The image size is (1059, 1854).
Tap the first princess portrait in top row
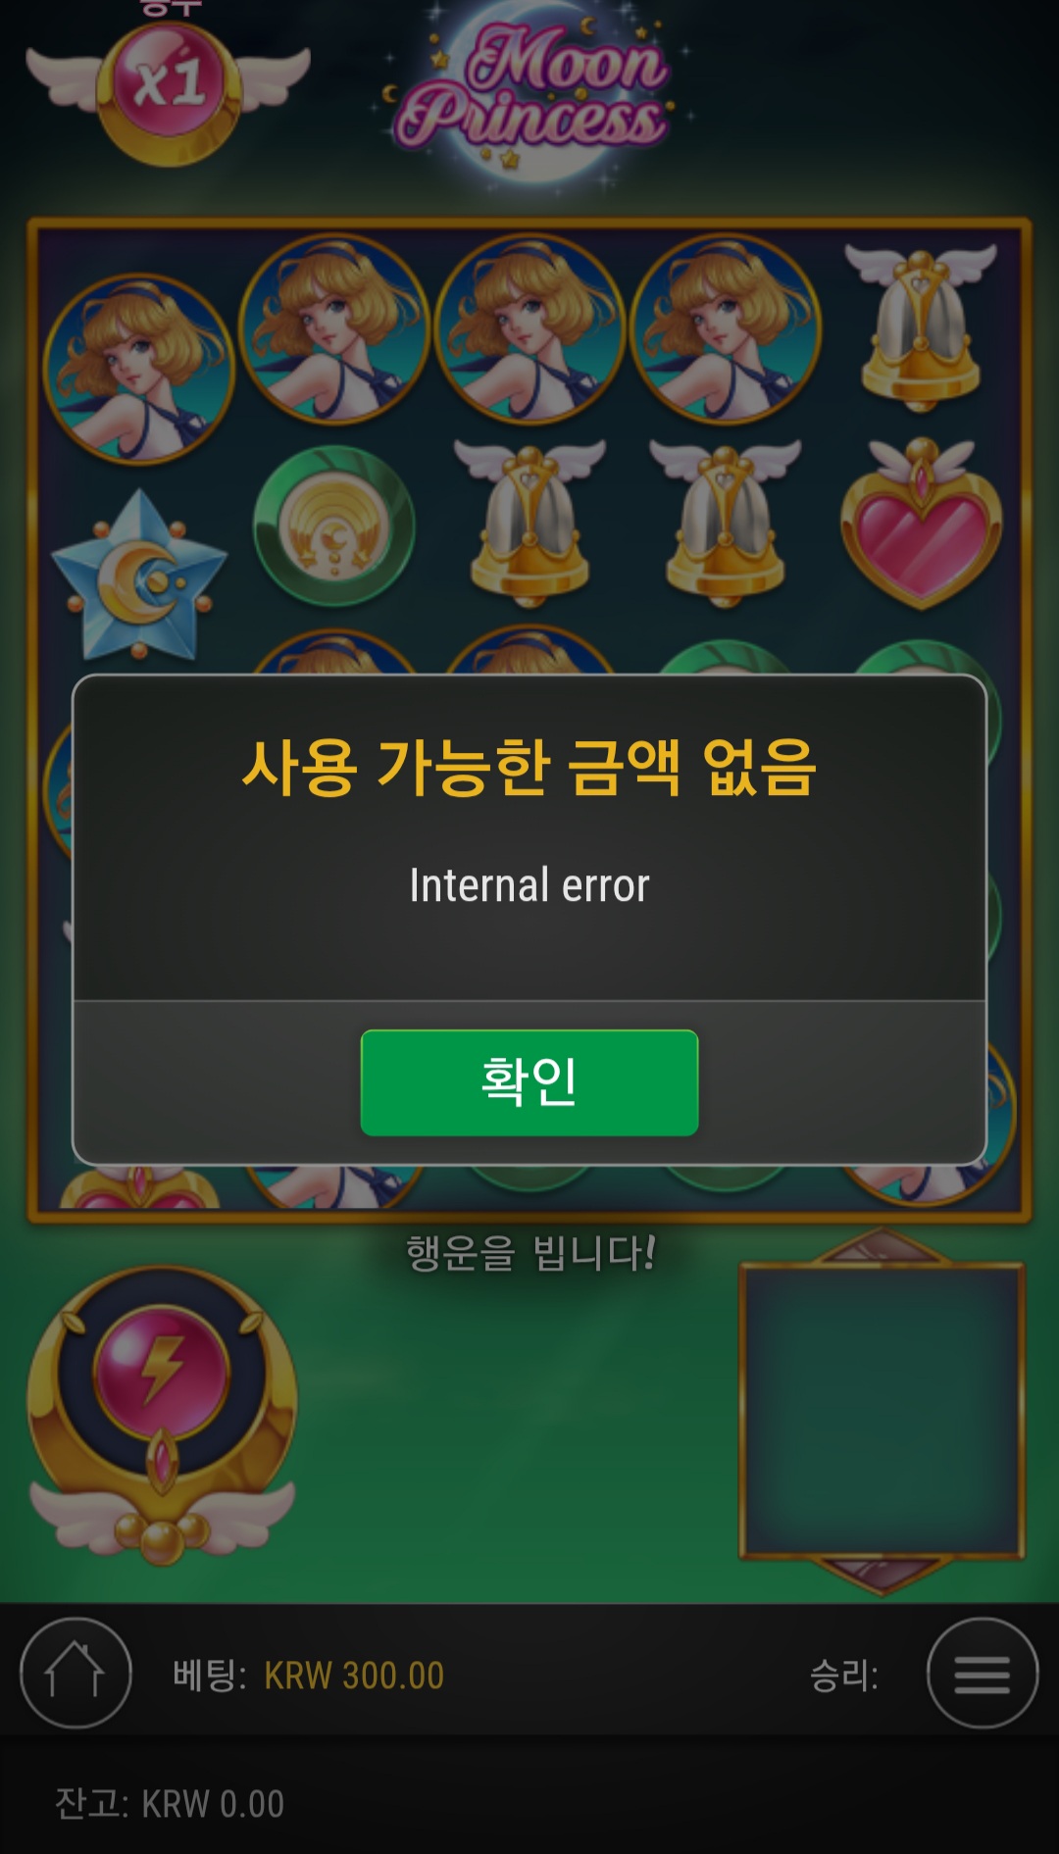pyautogui.click(x=139, y=370)
